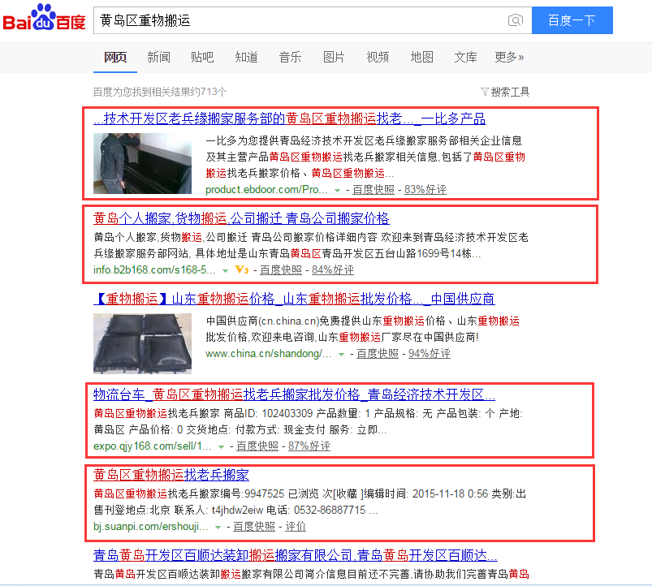This screenshot has width=652, height=586.
Task: Open 百度快照 for the china.cn result
Action: [378, 353]
